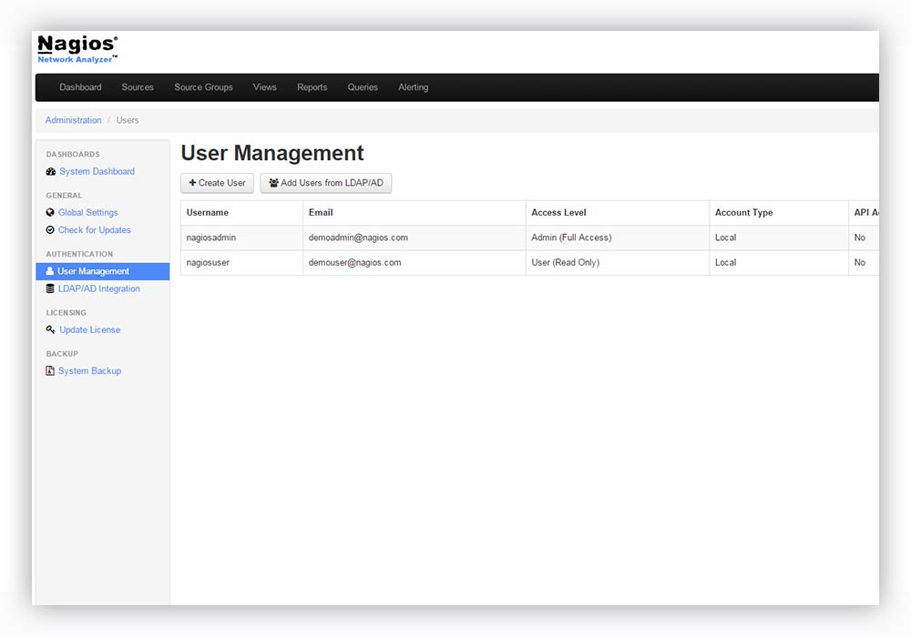Open the Reports menu item
Screen dimensions: 911x637
point(312,87)
